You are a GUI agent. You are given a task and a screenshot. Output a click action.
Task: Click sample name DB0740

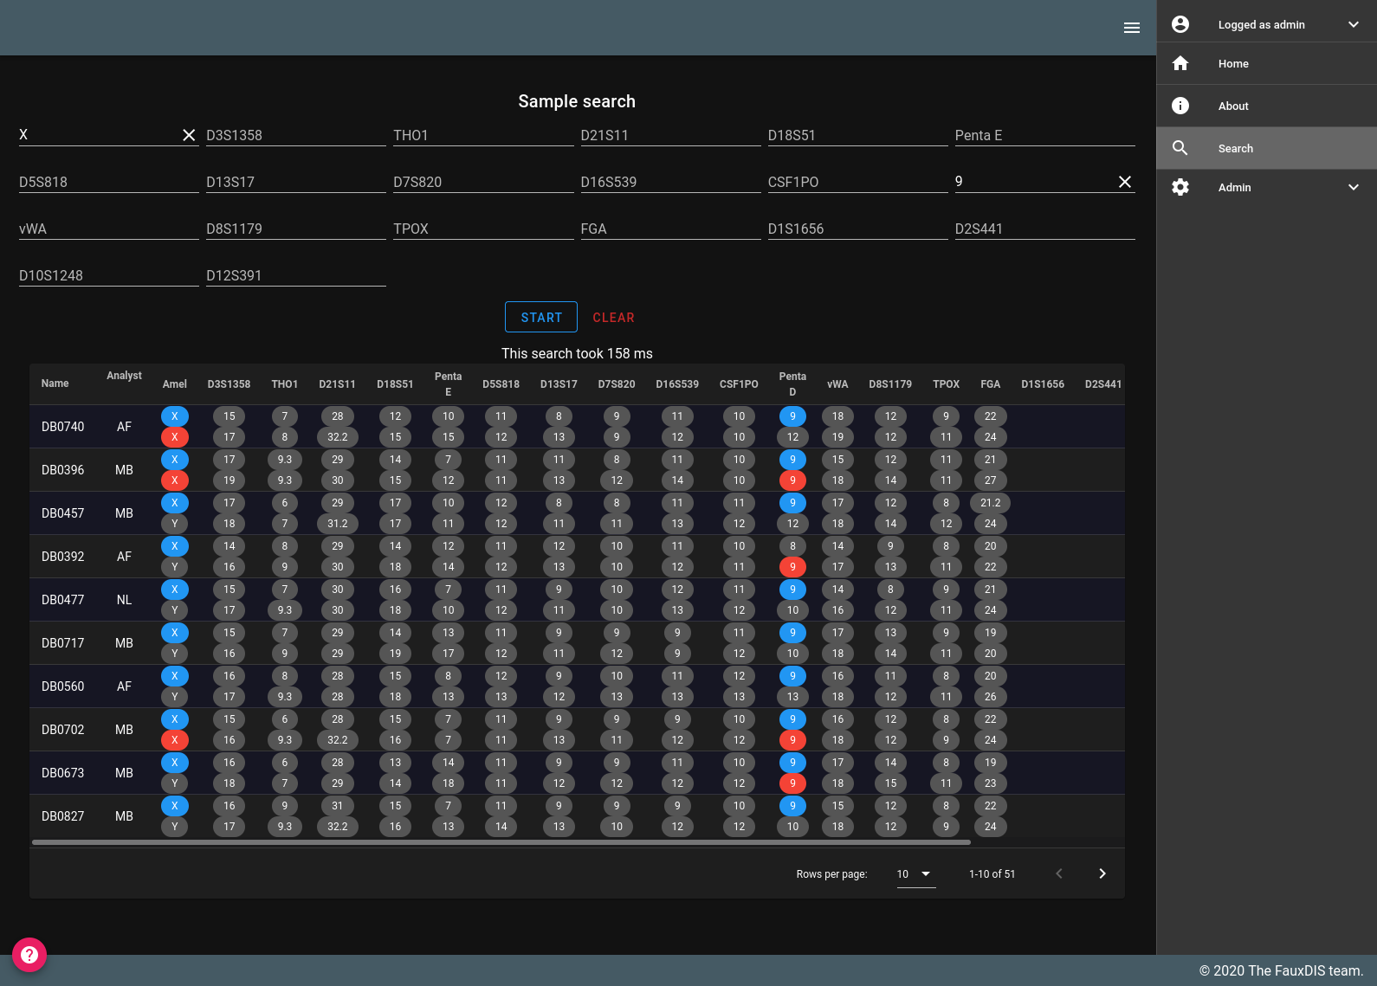point(63,427)
